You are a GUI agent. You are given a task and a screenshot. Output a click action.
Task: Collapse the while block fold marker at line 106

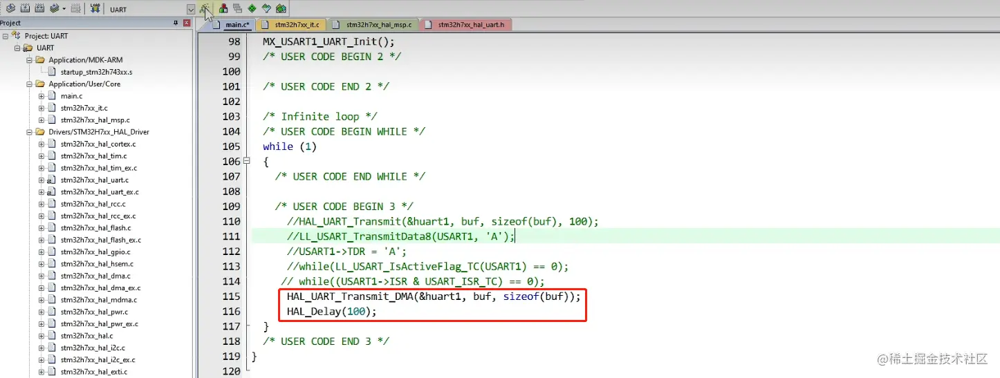247,161
